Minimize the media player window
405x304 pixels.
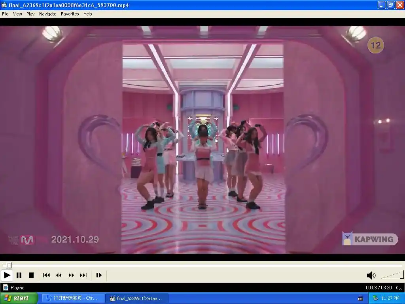click(382, 5)
